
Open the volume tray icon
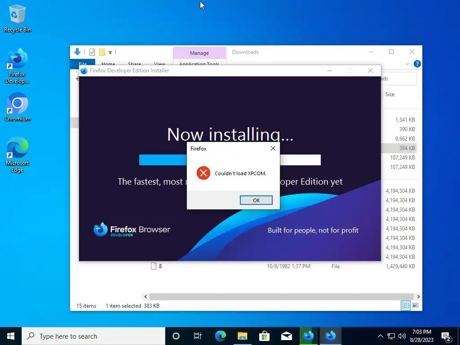[402, 336]
